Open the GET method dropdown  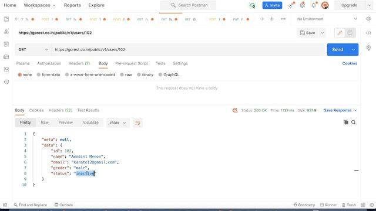[x=33, y=49]
